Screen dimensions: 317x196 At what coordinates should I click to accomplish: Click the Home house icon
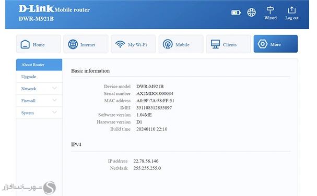click(x=25, y=44)
